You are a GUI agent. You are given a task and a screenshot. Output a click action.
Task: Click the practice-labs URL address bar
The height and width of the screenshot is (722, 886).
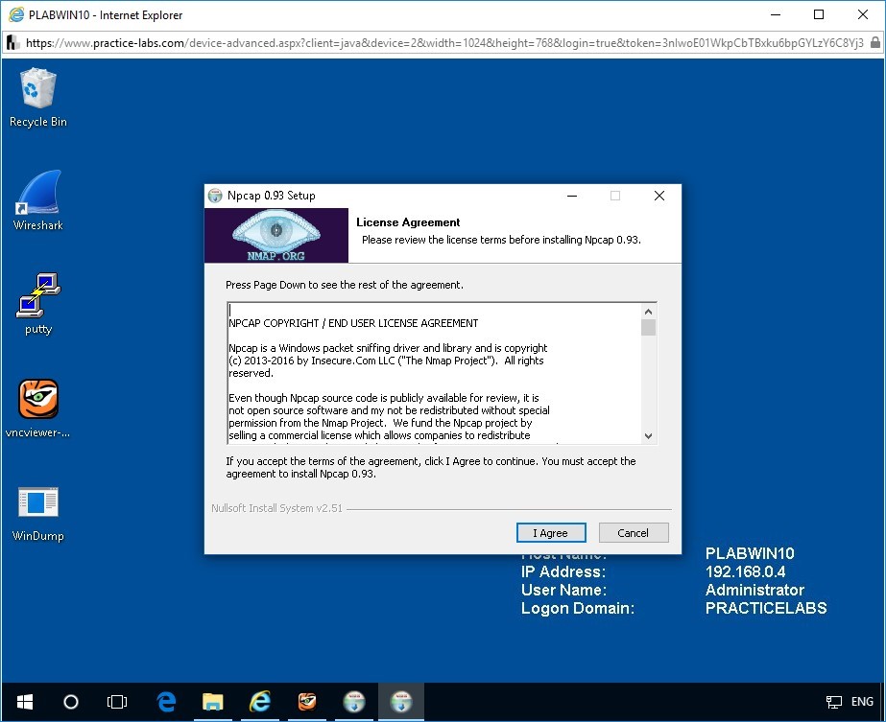444,43
